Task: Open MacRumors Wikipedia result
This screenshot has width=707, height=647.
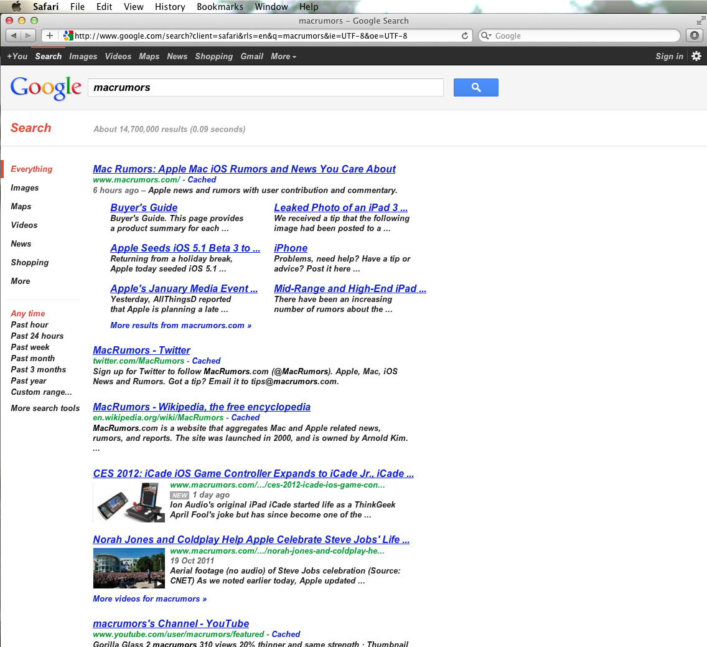Action: (x=202, y=407)
